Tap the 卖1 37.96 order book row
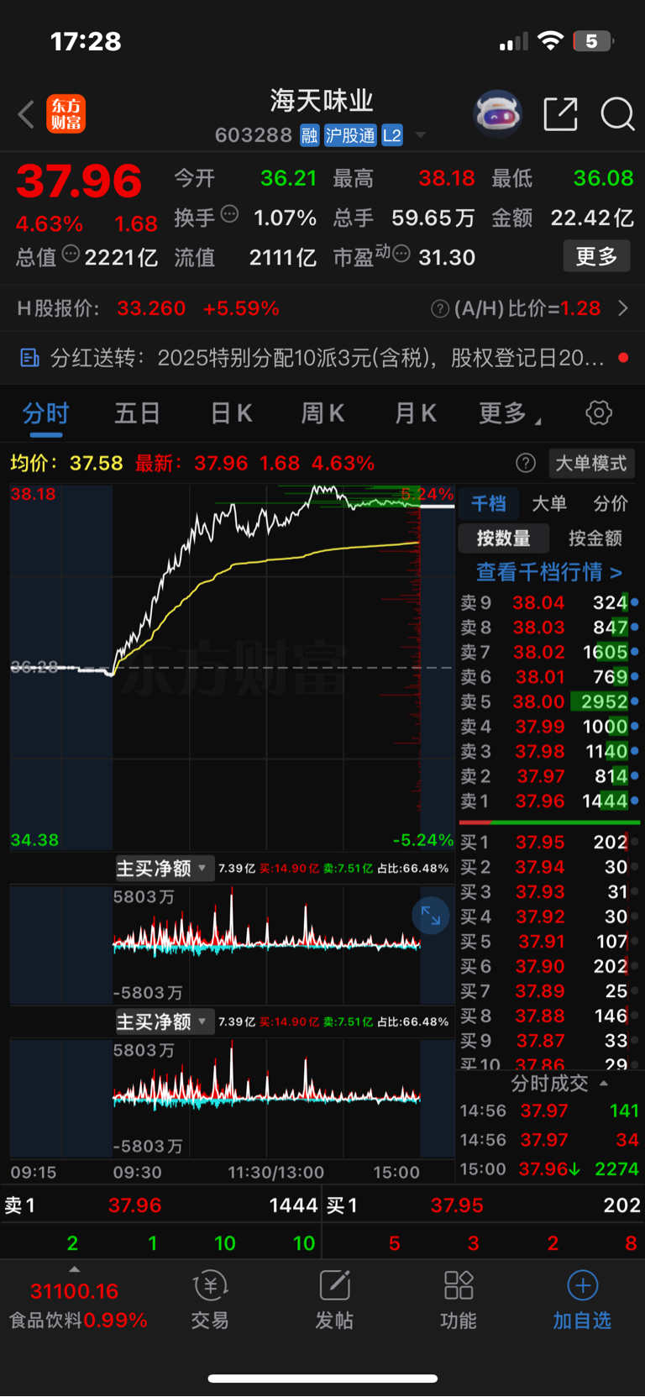Screen dimensions: 645x1397 pos(549,801)
